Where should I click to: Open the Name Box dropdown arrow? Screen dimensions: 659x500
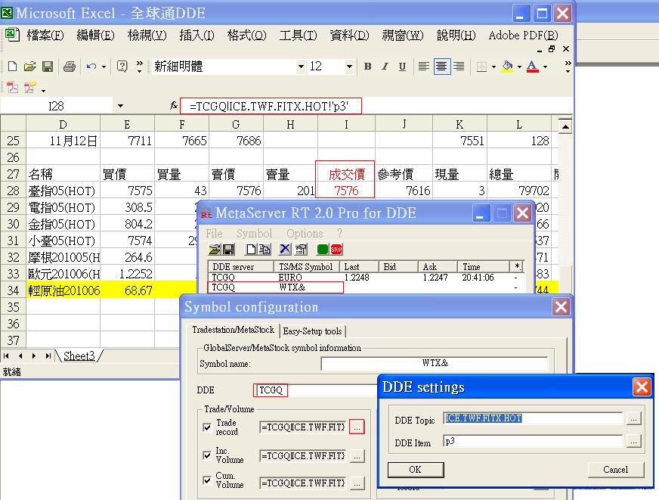(121, 106)
